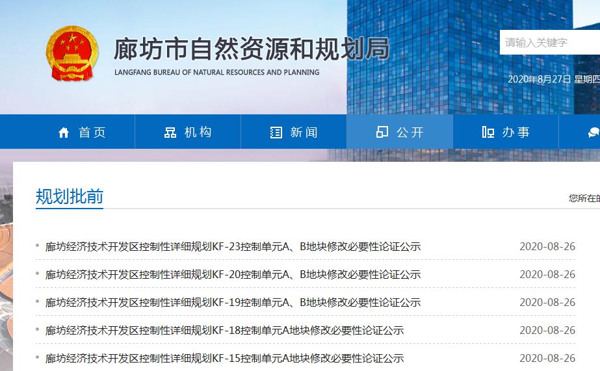Click the services icon beside 办事
The width and height of the screenshot is (600, 371).
pyautogui.click(x=488, y=133)
